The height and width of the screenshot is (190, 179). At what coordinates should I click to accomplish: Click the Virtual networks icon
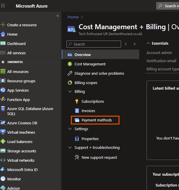3,160
